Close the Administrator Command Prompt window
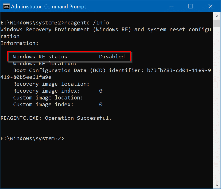 [211, 6]
